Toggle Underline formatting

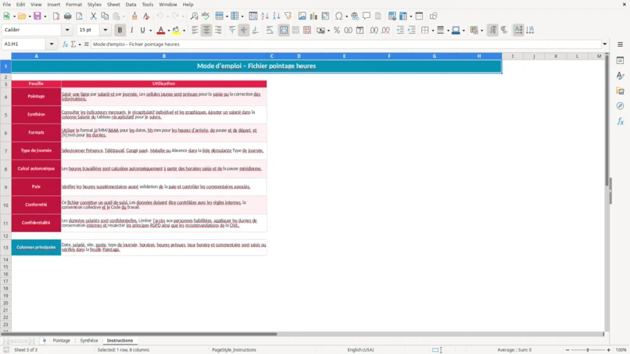(142, 30)
